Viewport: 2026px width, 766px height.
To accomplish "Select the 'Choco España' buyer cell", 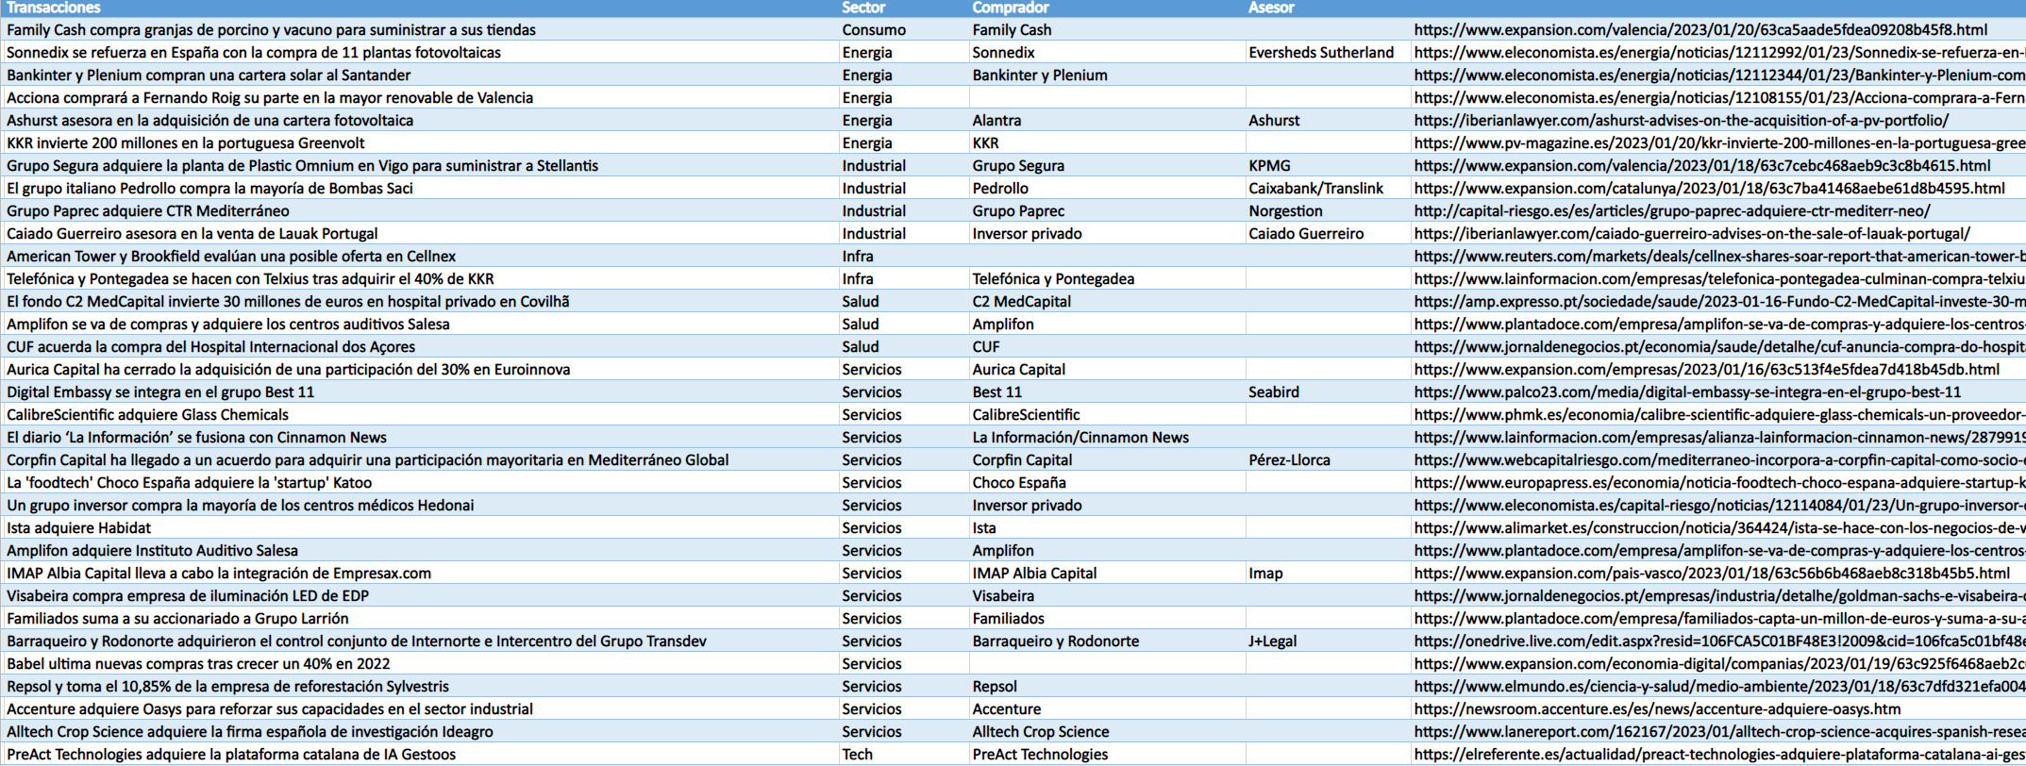I will 1106,483.
